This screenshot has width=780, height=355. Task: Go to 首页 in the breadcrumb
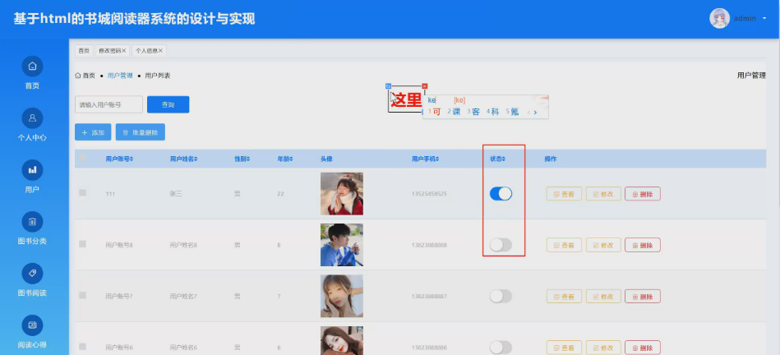click(85, 76)
